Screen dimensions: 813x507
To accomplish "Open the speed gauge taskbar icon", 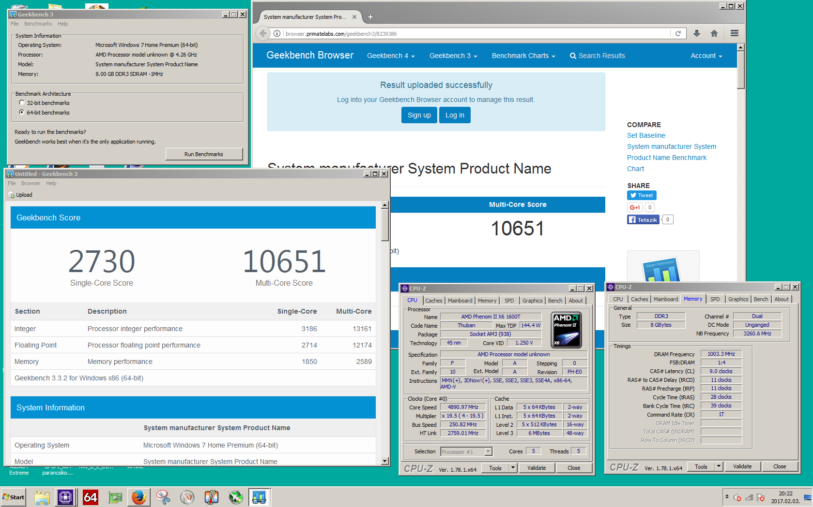I will [x=187, y=497].
